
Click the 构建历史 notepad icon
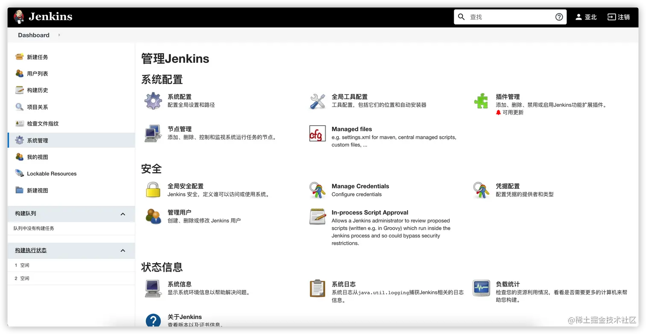click(19, 90)
